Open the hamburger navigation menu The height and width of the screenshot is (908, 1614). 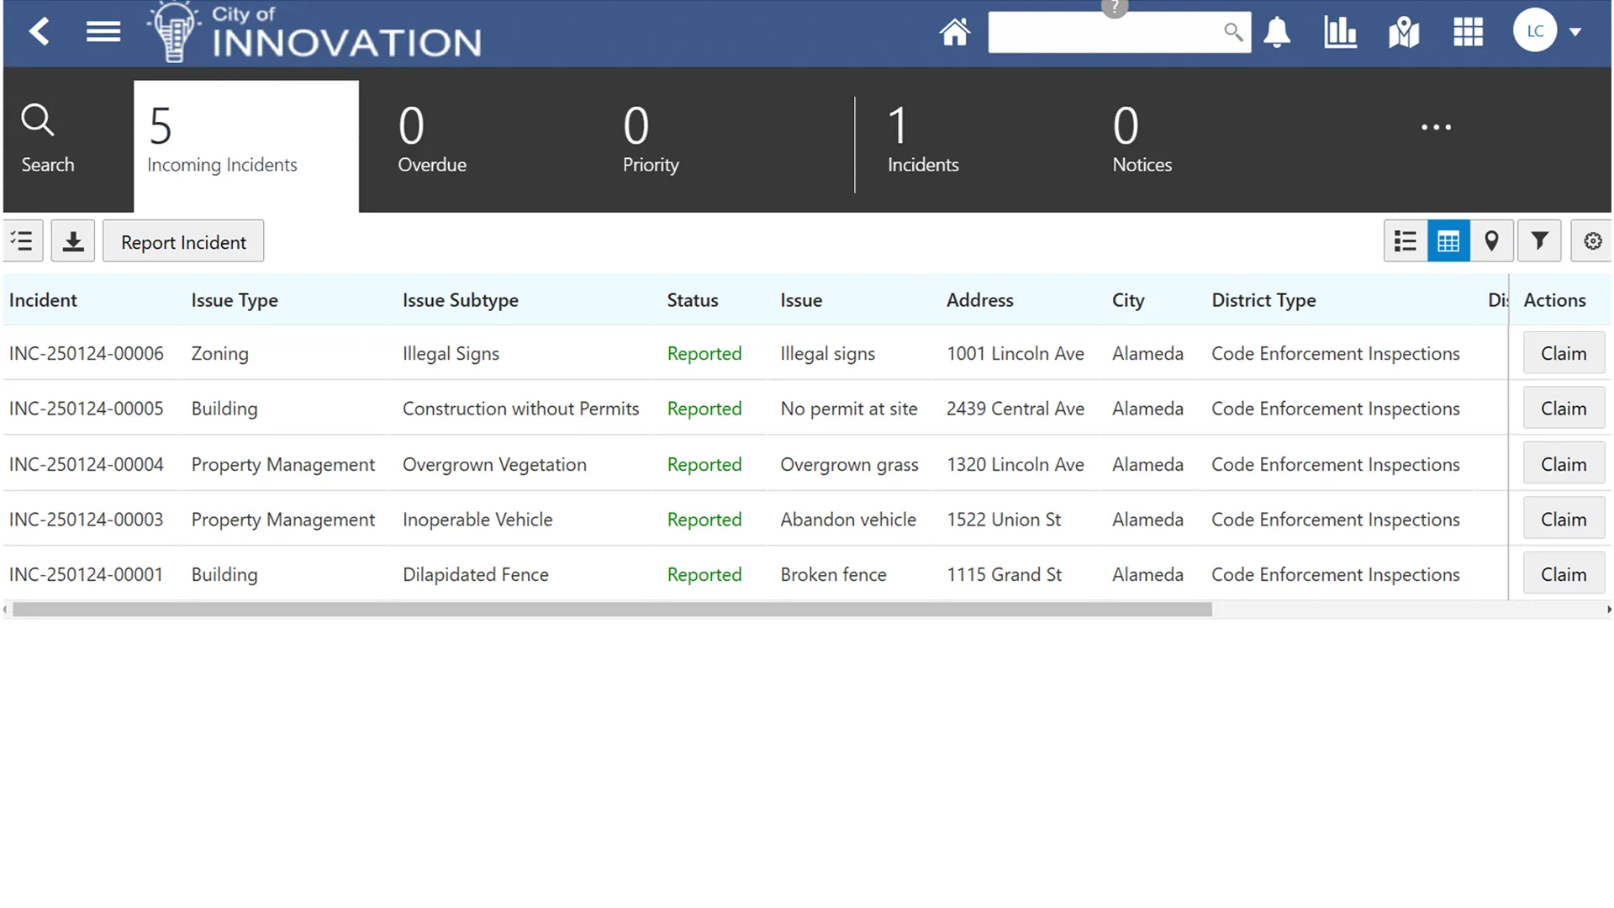pyautogui.click(x=103, y=32)
